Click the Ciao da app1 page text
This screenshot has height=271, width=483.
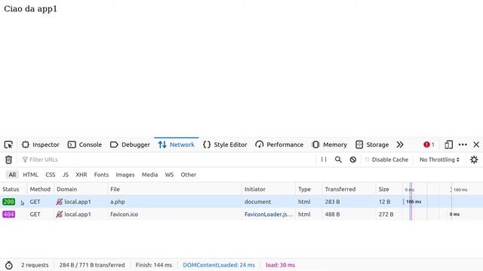30,9
